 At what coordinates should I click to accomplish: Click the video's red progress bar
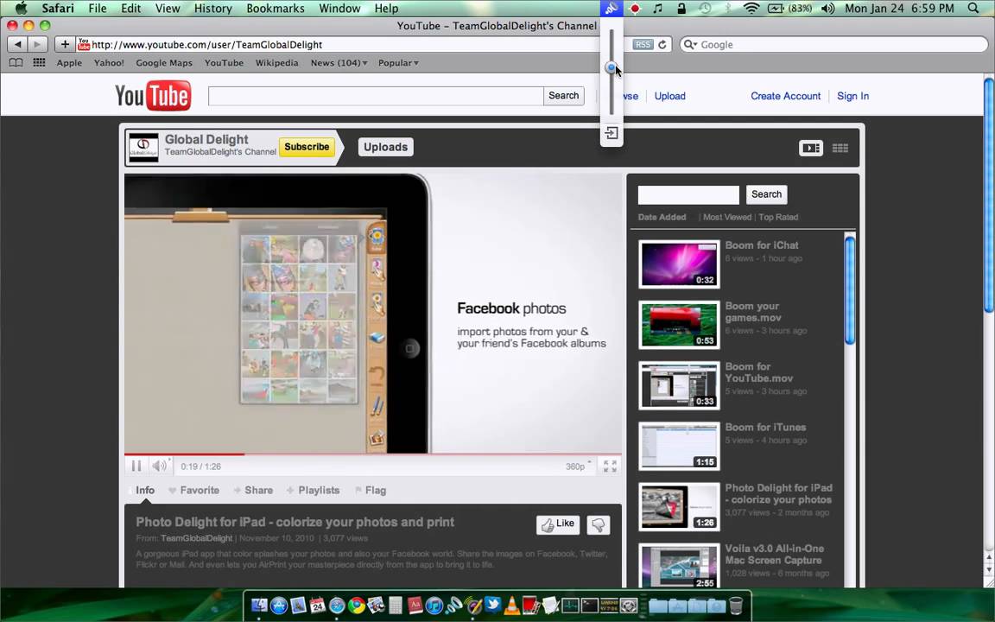[184, 454]
